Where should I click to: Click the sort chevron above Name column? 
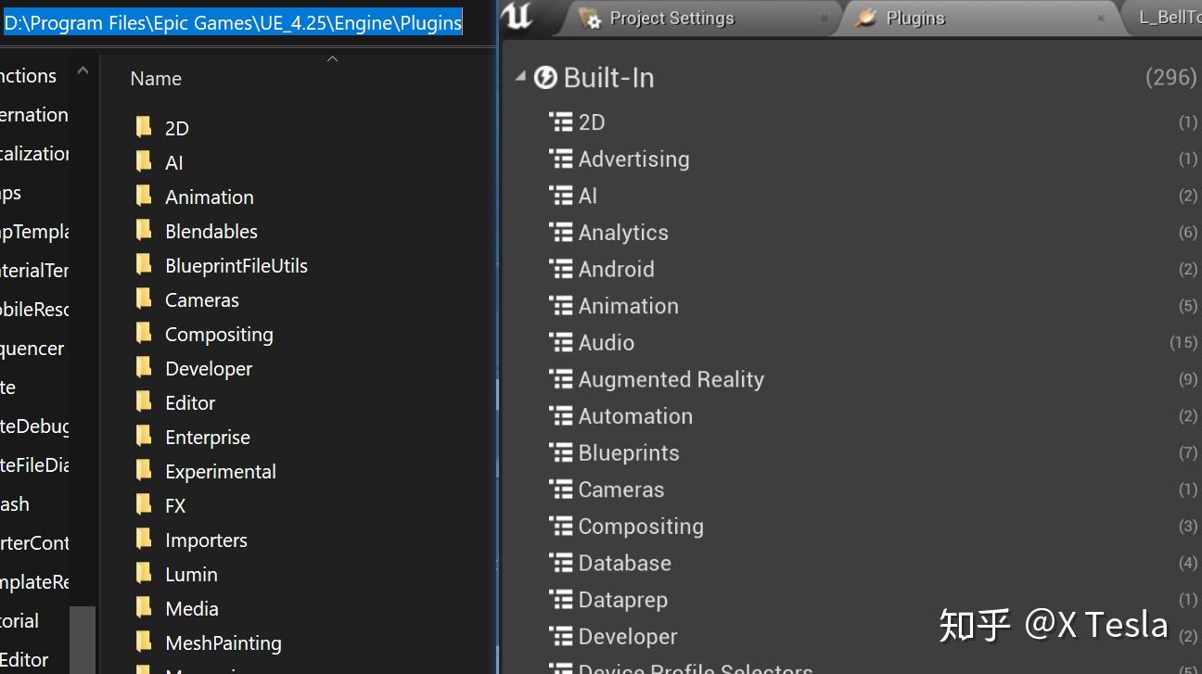pos(332,59)
